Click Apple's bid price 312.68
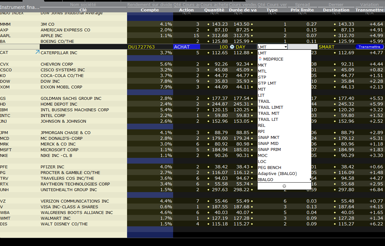Viewport: 385px width, 246px height. pos(220,36)
